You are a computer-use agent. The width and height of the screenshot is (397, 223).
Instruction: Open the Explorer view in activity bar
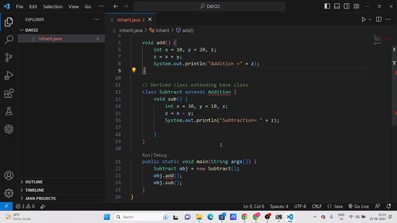(9, 22)
